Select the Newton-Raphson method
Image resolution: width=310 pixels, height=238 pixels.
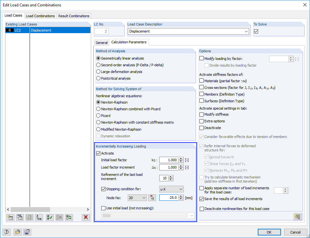(x=98, y=102)
